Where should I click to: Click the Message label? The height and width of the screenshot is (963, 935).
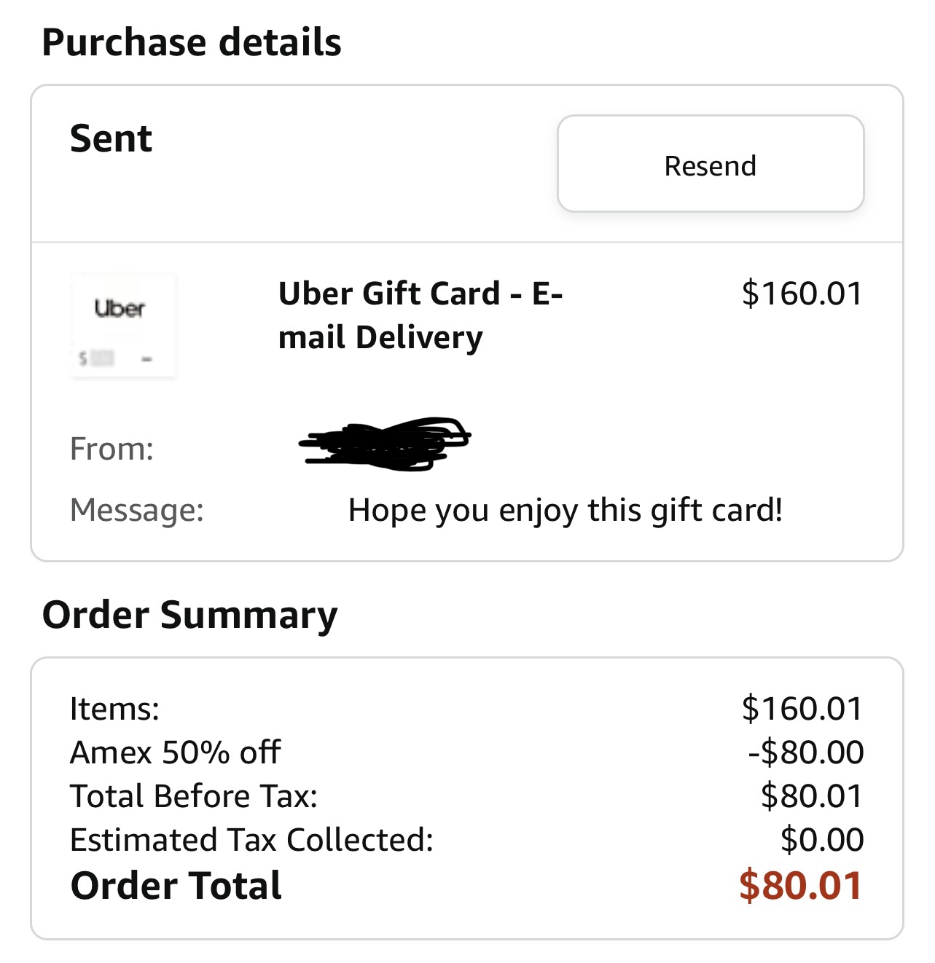coord(137,510)
